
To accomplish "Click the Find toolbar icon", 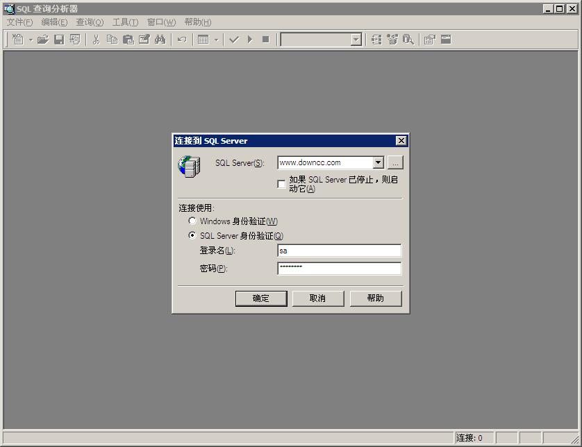I will click(x=160, y=39).
